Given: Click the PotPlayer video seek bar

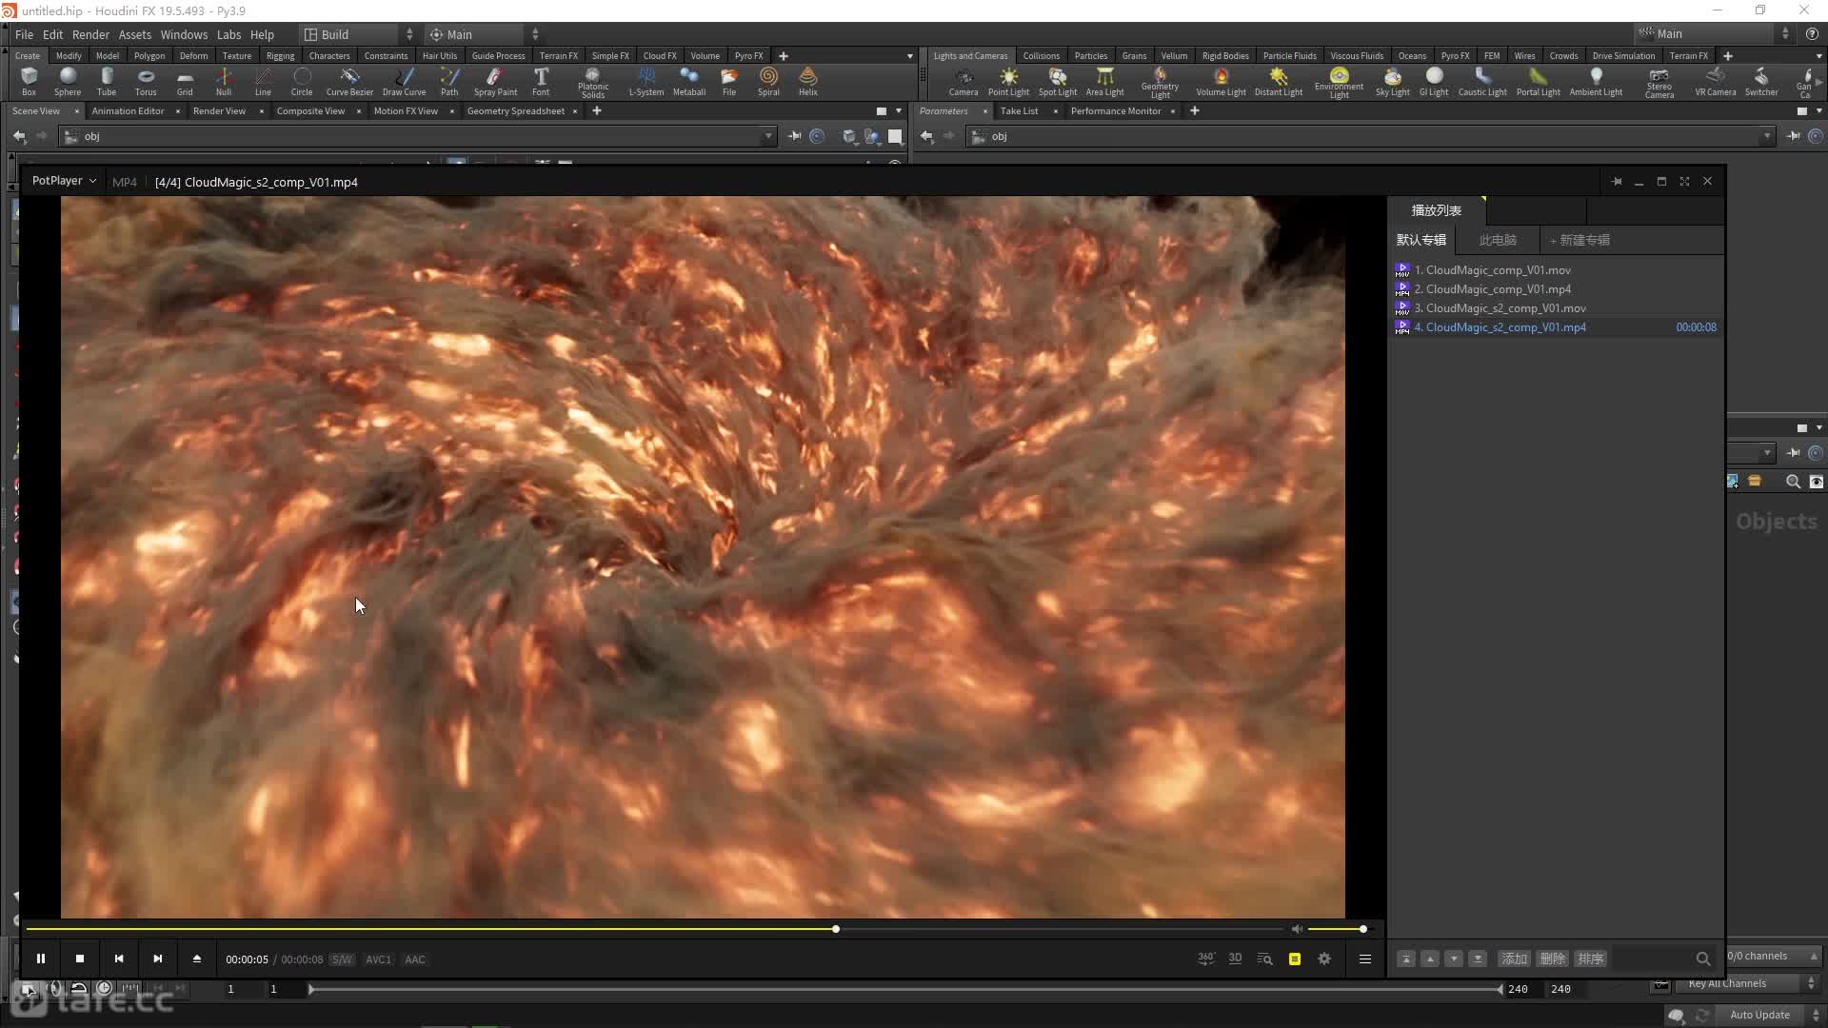Looking at the screenshot, I should (x=655, y=929).
